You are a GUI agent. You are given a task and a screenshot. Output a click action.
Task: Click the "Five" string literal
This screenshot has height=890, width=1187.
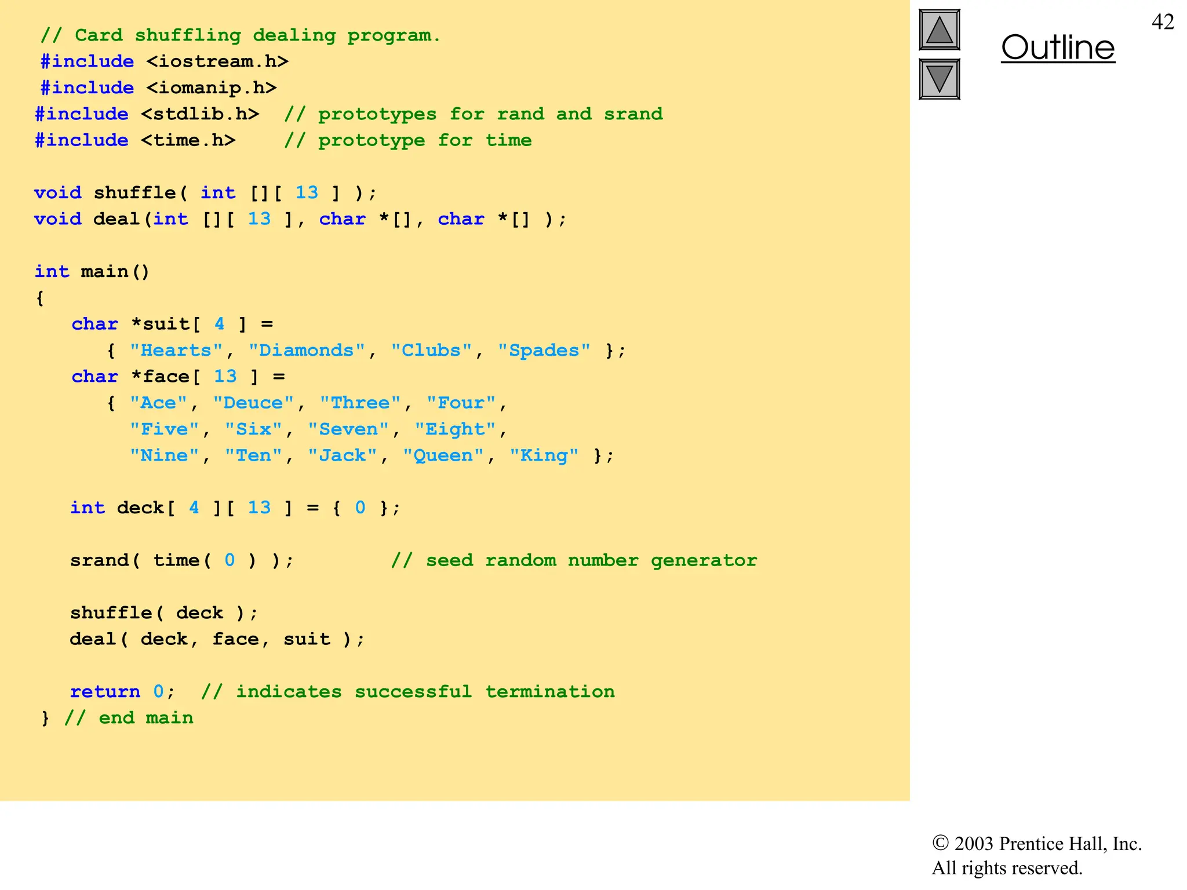pyautogui.click(x=165, y=429)
